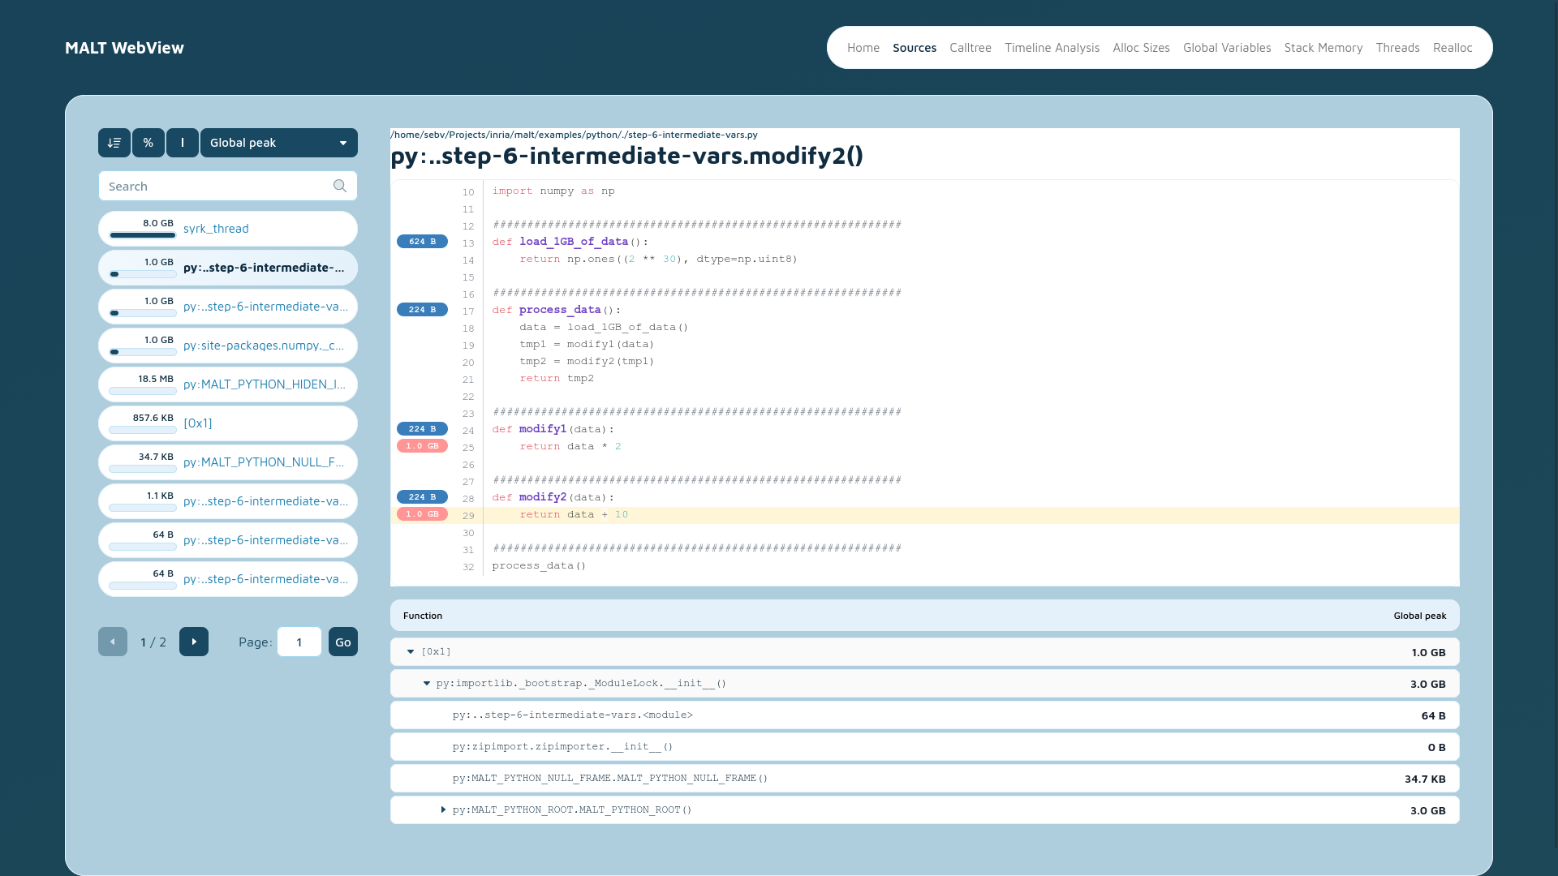
Task: Click the 1.0 GB badge on line 29
Action: click(422, 514)
